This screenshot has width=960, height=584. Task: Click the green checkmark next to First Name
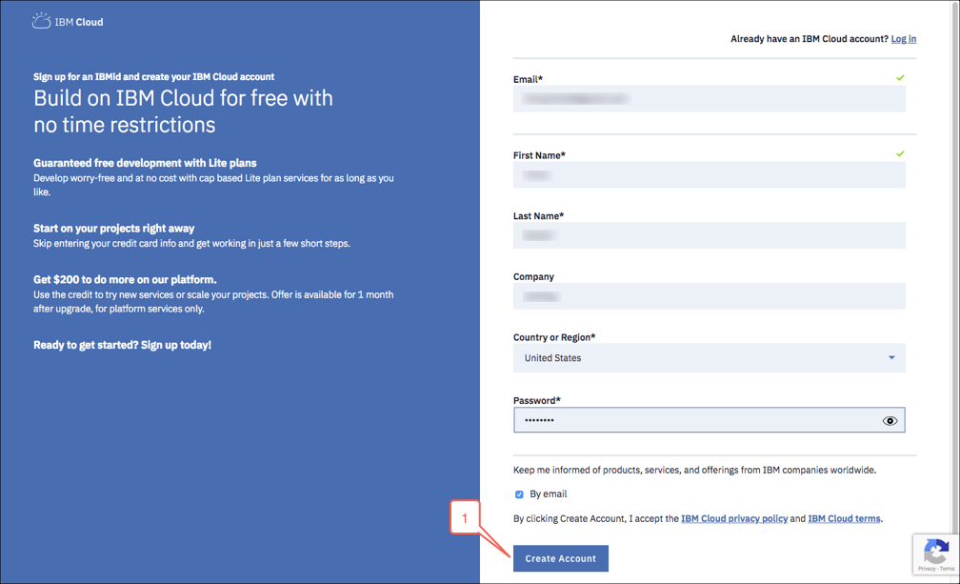[900, 153]
